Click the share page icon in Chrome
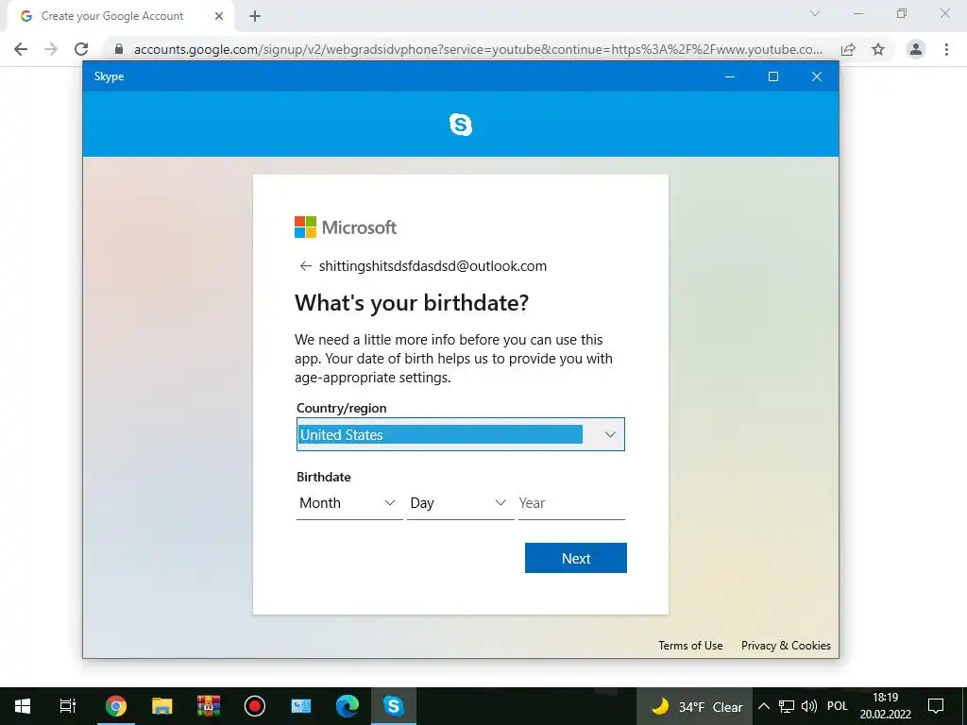 coord(848,49)
